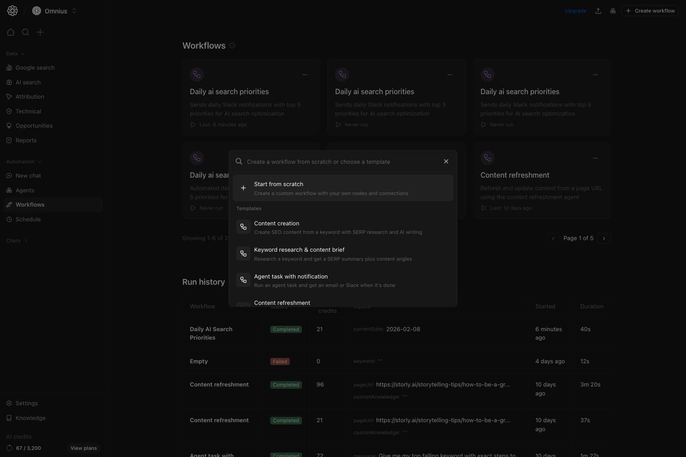The image size is (686, 457).
Task: Open search using the magnifier icon
Action: pos(25,32)
